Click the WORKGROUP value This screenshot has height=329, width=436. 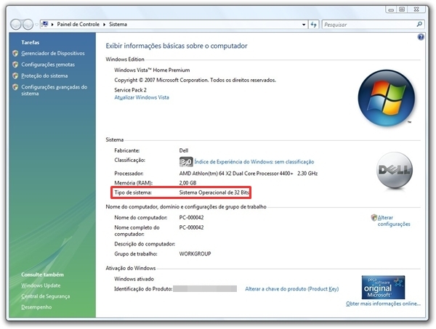coord(195,253)
